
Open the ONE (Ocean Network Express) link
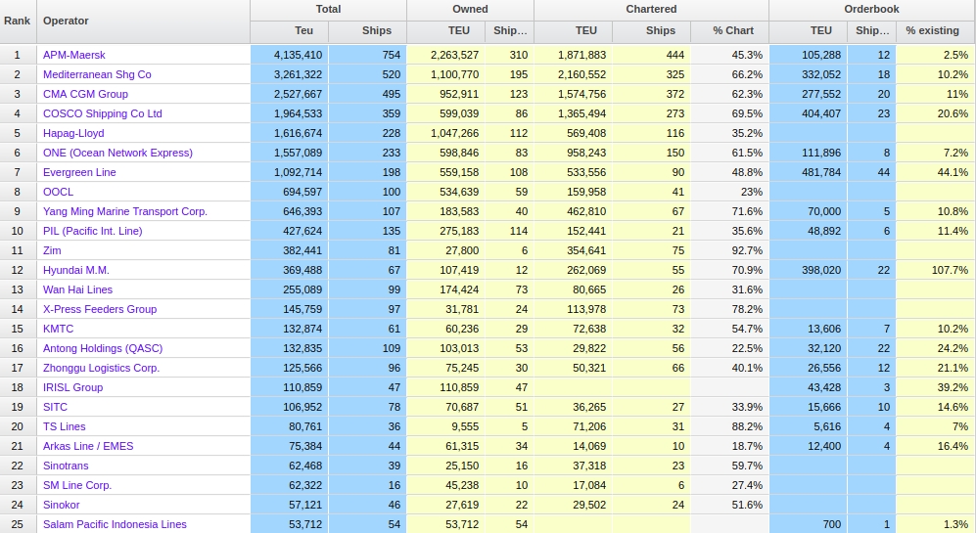(x=117, y=153)
